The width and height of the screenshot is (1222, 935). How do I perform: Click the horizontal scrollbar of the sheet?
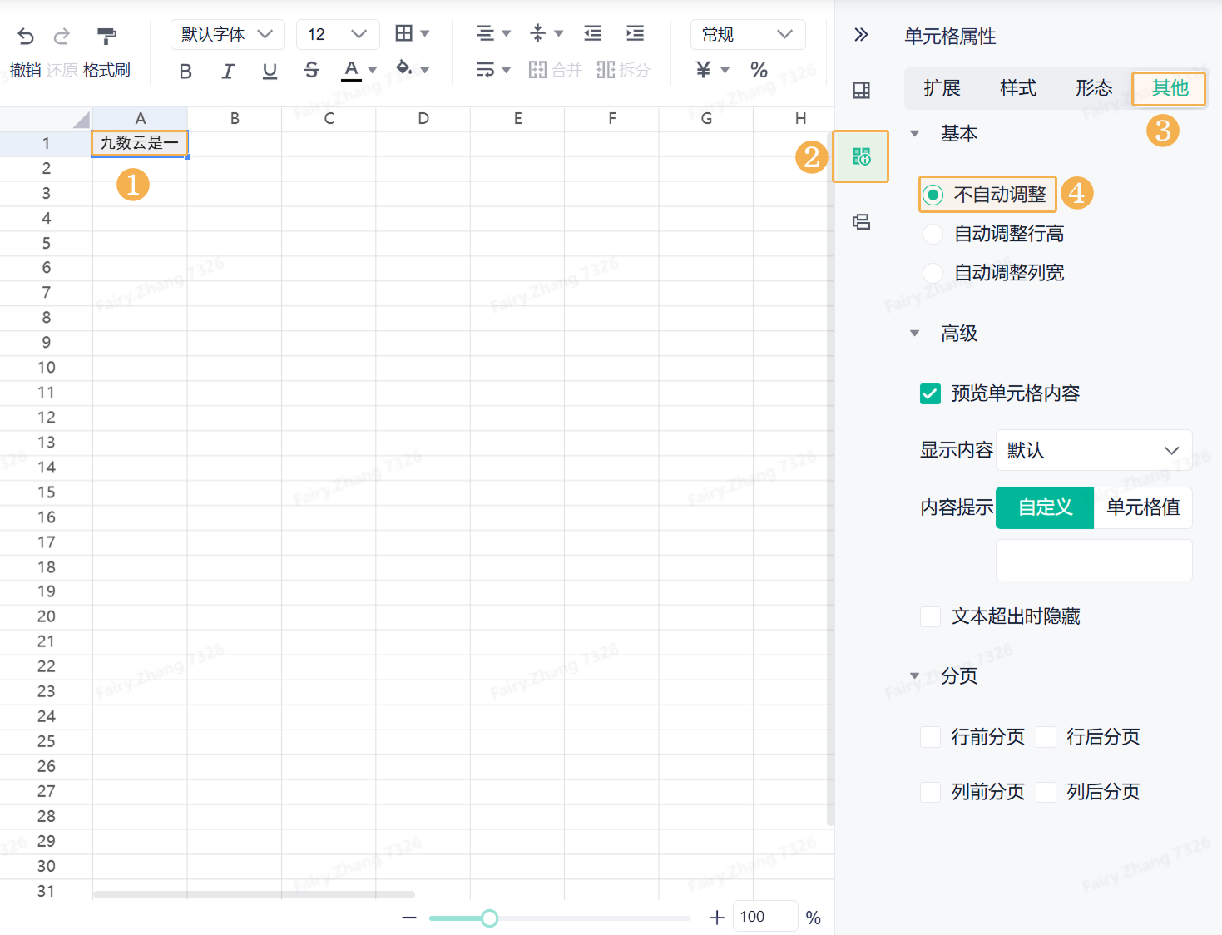(x=254, y=895)
